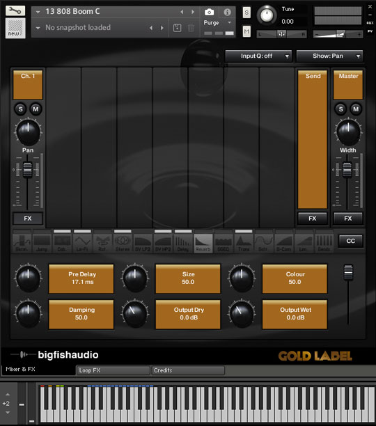Image resolution: width=376 pixels, height=426 pixels.
Task: Click the Master Width knob
Action: pos(348,132)
